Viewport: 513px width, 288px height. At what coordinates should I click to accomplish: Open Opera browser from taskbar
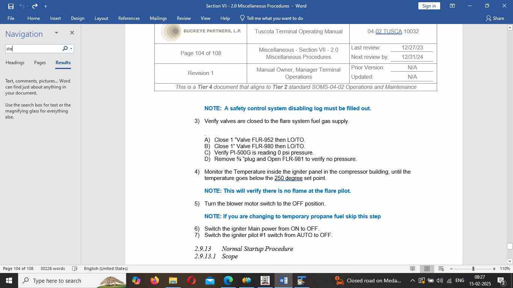192,280
